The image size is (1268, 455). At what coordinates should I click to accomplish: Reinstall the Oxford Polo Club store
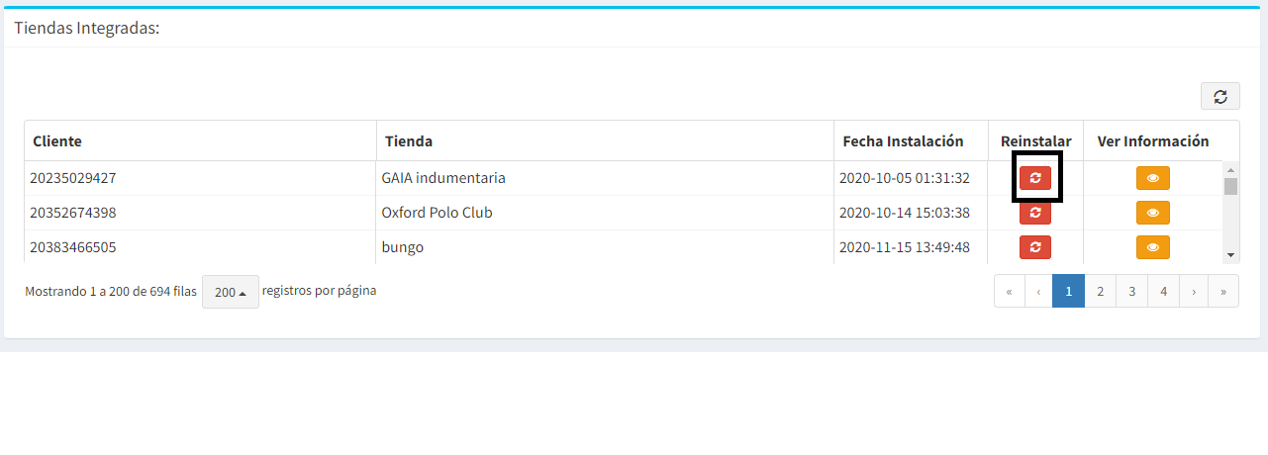[x=1035, y=213]
